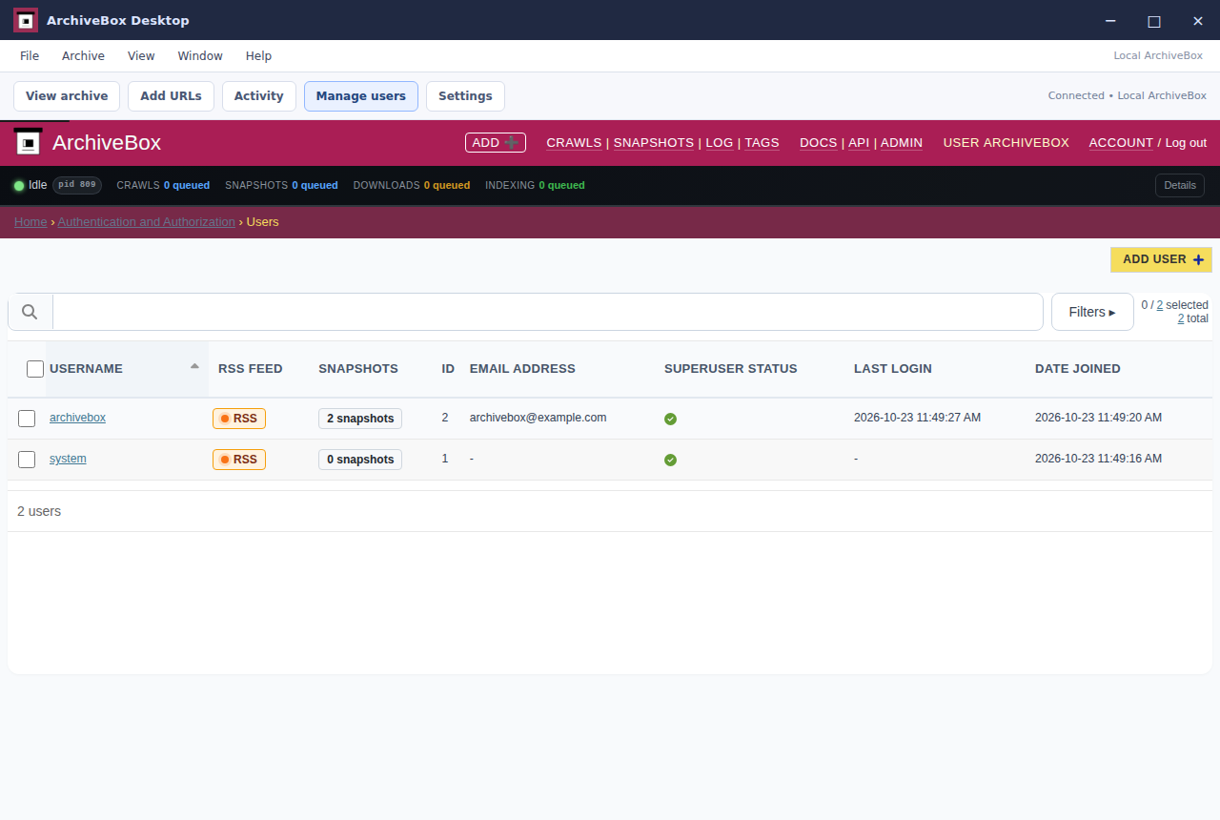Viewport: 1220px width, 820px height.
Task: Open the archivebox username link
Action: point(77,418)
